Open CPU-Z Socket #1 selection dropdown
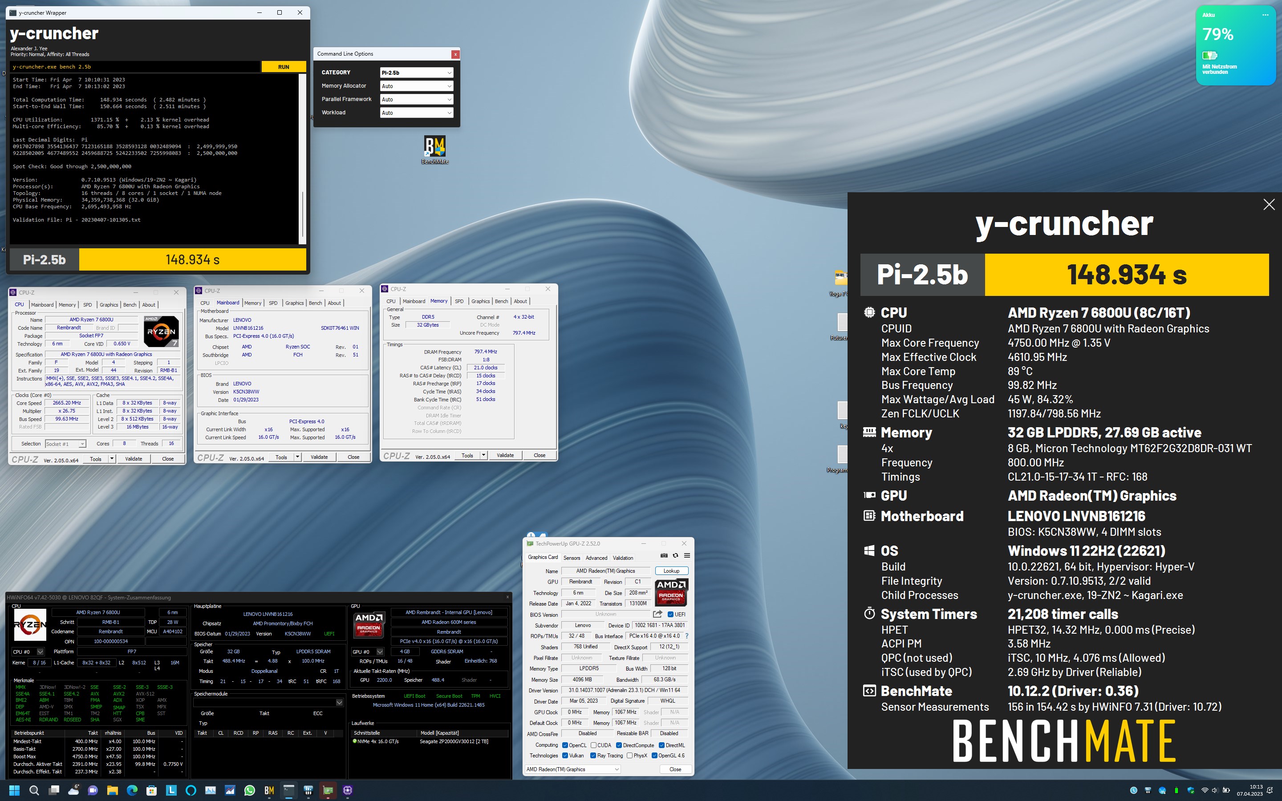Viewport: 1282px width, 801px height. tap(65, 444)
